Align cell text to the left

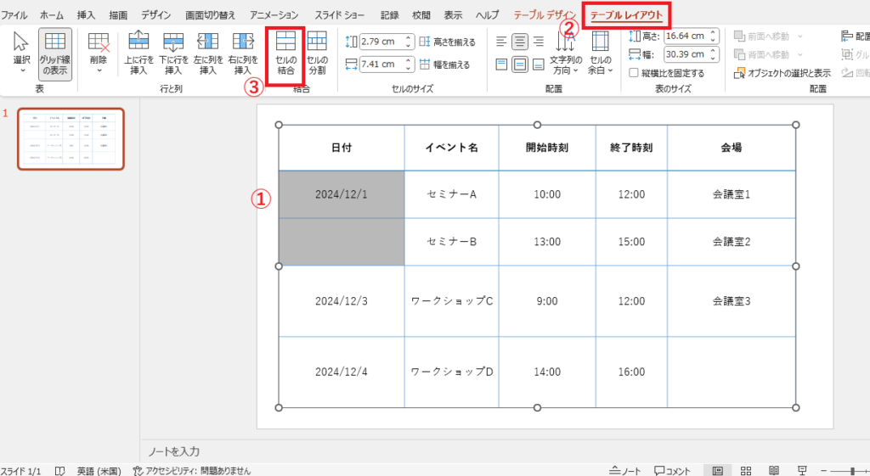[501, 41]
